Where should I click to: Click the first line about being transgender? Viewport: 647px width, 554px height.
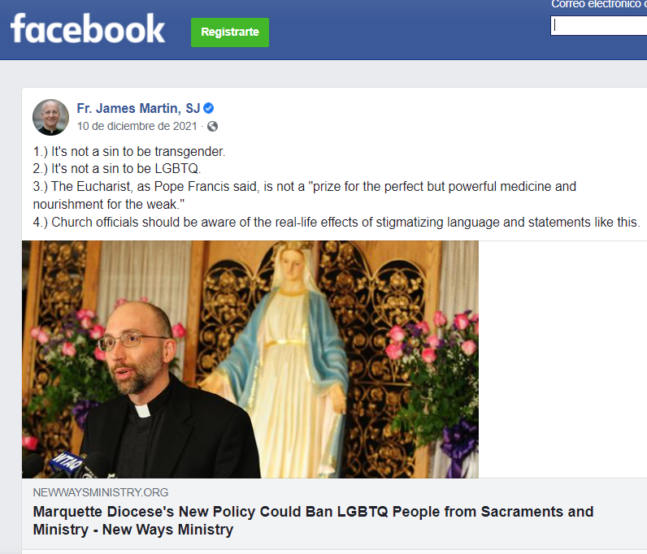(129, 151)
